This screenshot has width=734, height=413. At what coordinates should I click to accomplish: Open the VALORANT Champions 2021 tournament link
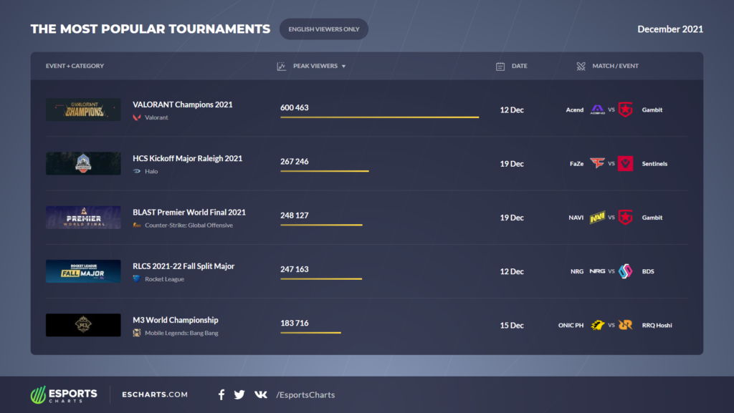181,104
